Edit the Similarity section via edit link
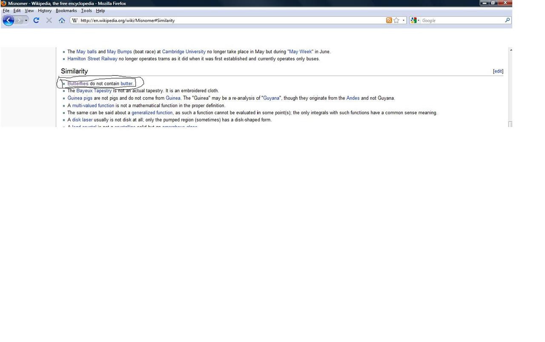This screenshot has height=342, width=545. [x=498, y=71]
